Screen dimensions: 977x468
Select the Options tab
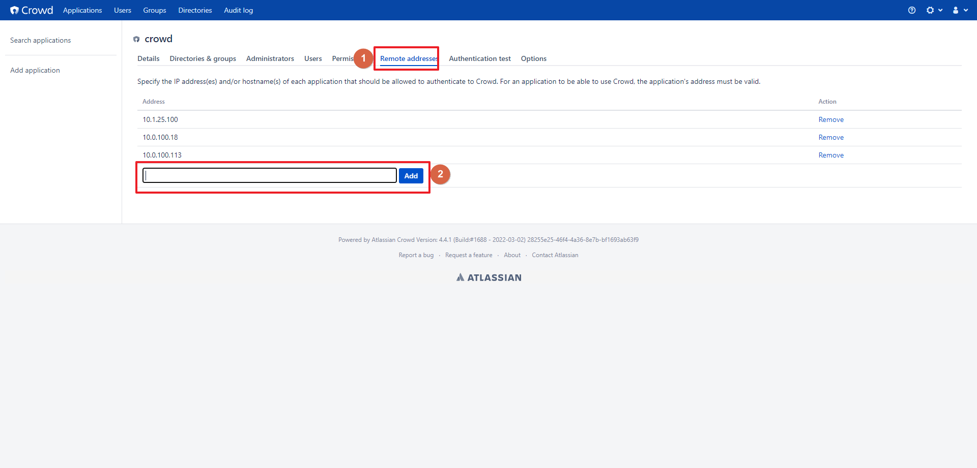click(533, 58)
